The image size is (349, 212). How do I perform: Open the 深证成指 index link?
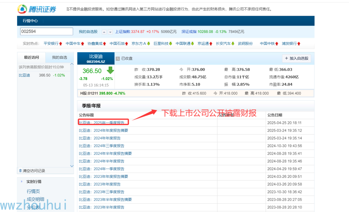click(x=189, y=32)
